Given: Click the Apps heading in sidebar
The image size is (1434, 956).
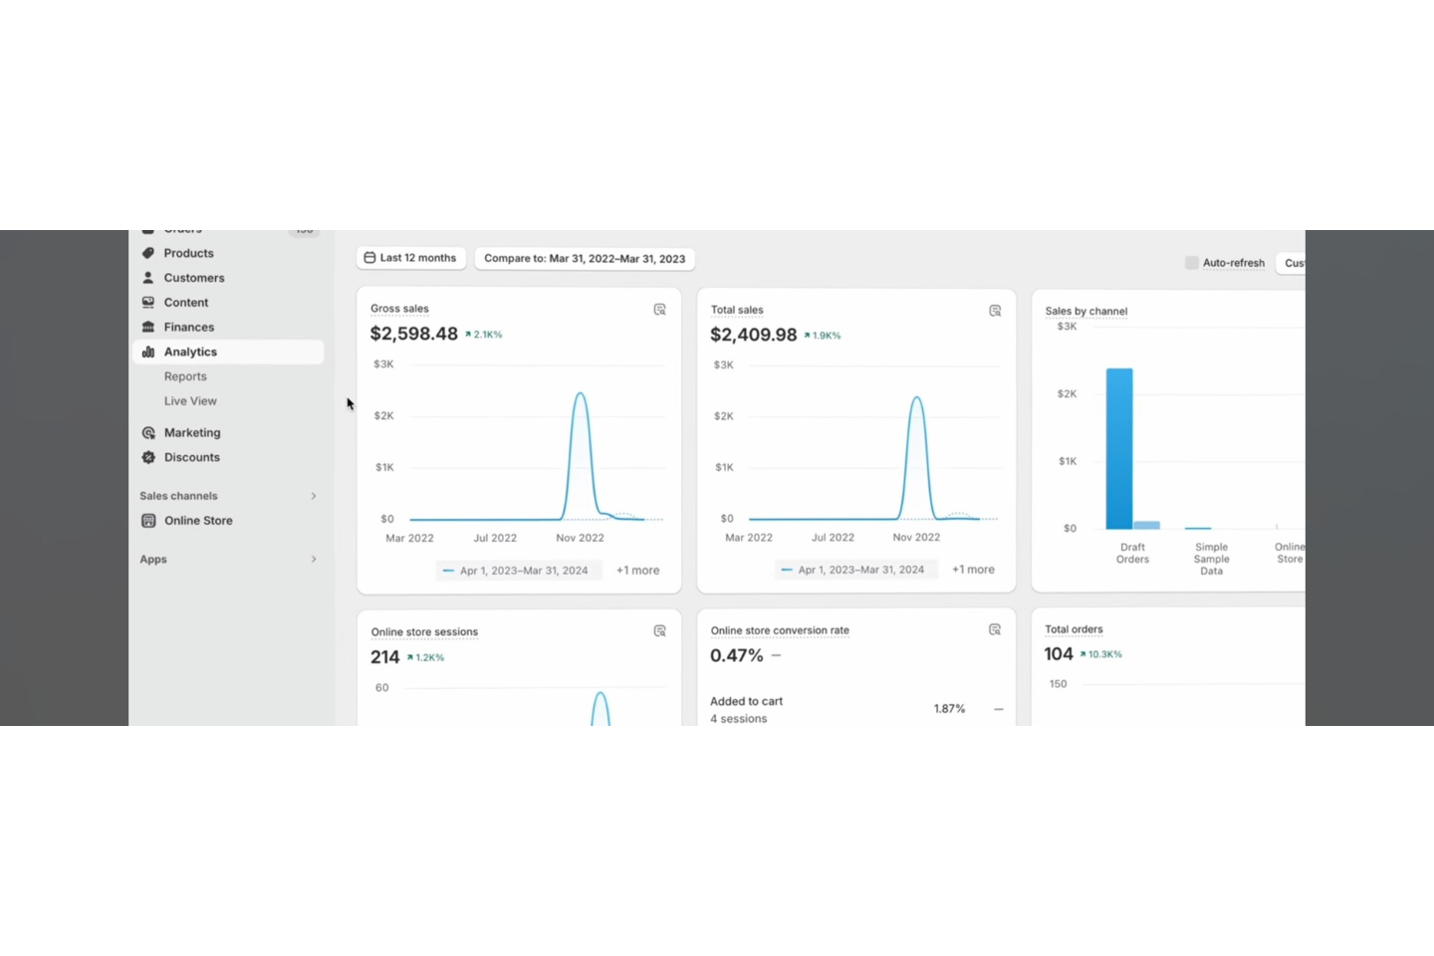Looking at the screenshot, I should (x=153, y=560).
